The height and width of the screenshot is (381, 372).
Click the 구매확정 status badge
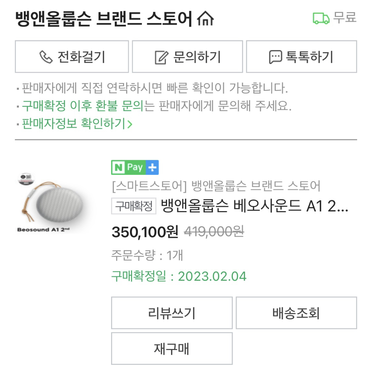pos(134,206)
